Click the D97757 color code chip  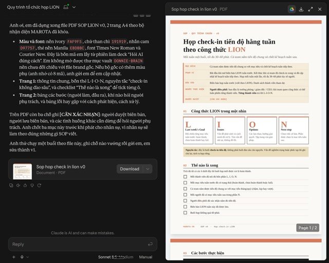(27, 48)
